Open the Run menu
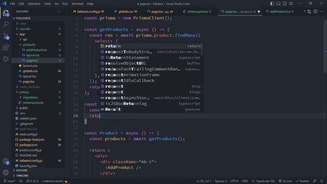 click(65, 4)
